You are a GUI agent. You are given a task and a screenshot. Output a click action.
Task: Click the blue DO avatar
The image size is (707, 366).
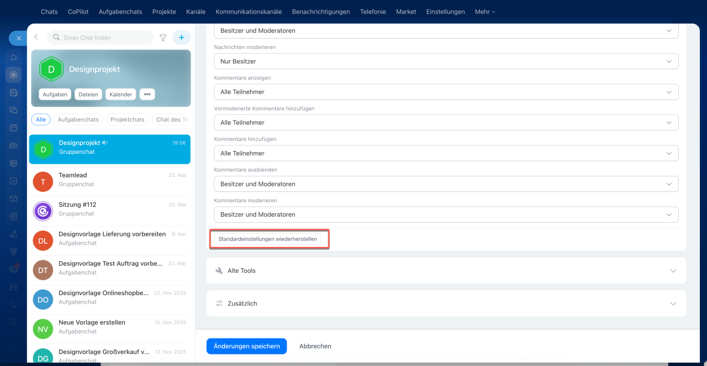point(43,300)
